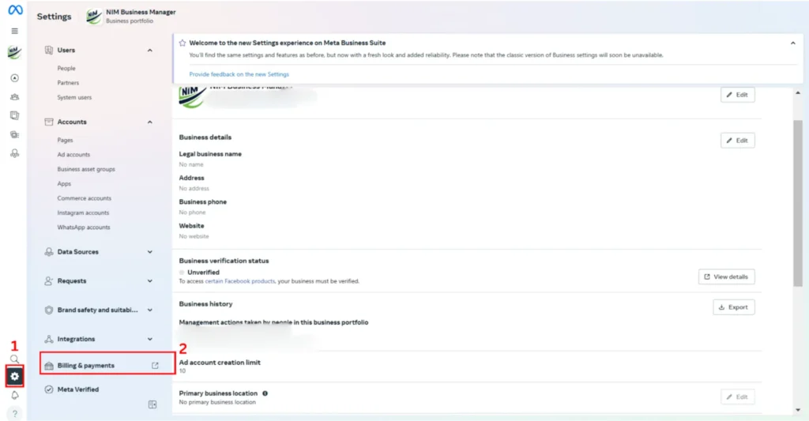This screenshot has height=421, width=809.
Task: Open Provide feedback on the new Settings link
Action: [x=239, y=74]
